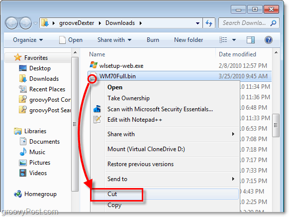Click the Libraries folder icon
Viewport: 289px width, 217px height.
(x=18, y=131)
